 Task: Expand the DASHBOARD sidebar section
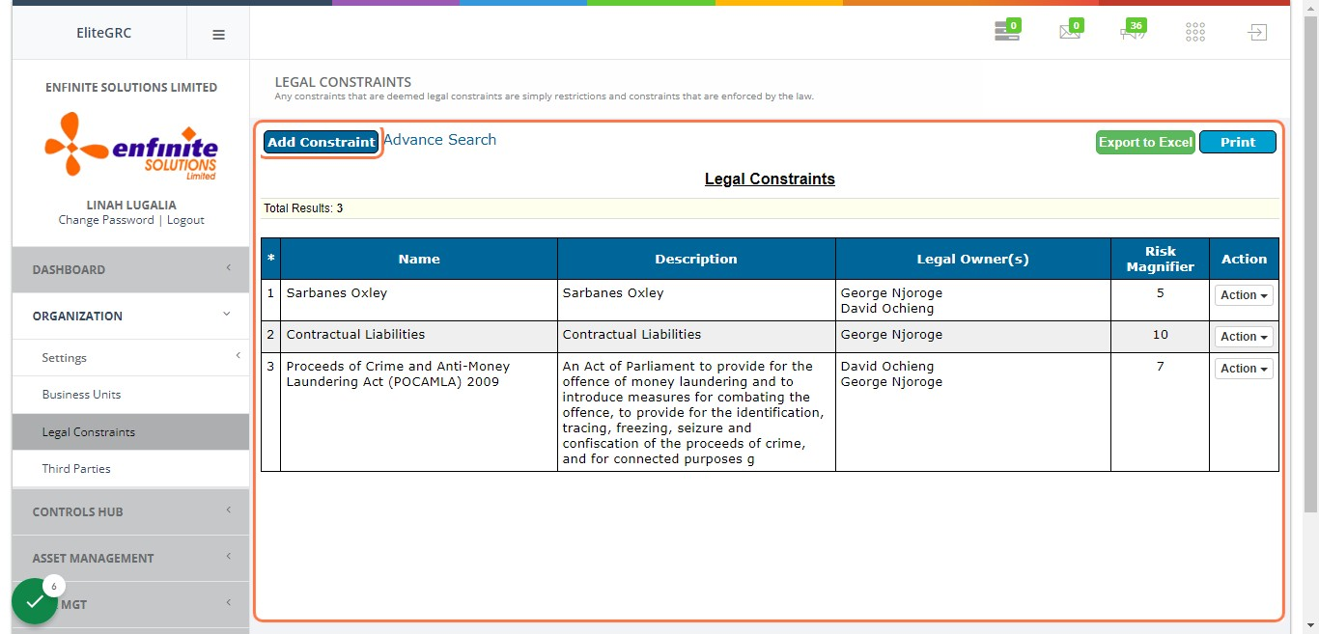[130, 269]
